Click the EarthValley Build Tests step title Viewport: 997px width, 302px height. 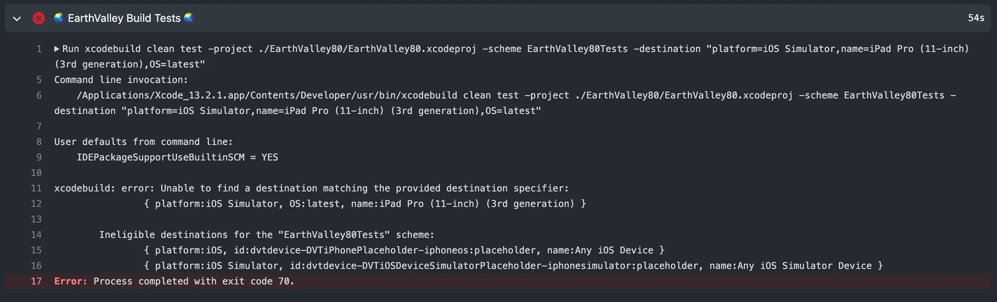[124, 18]
